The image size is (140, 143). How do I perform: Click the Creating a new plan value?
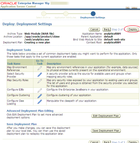(x=37, y=42)
